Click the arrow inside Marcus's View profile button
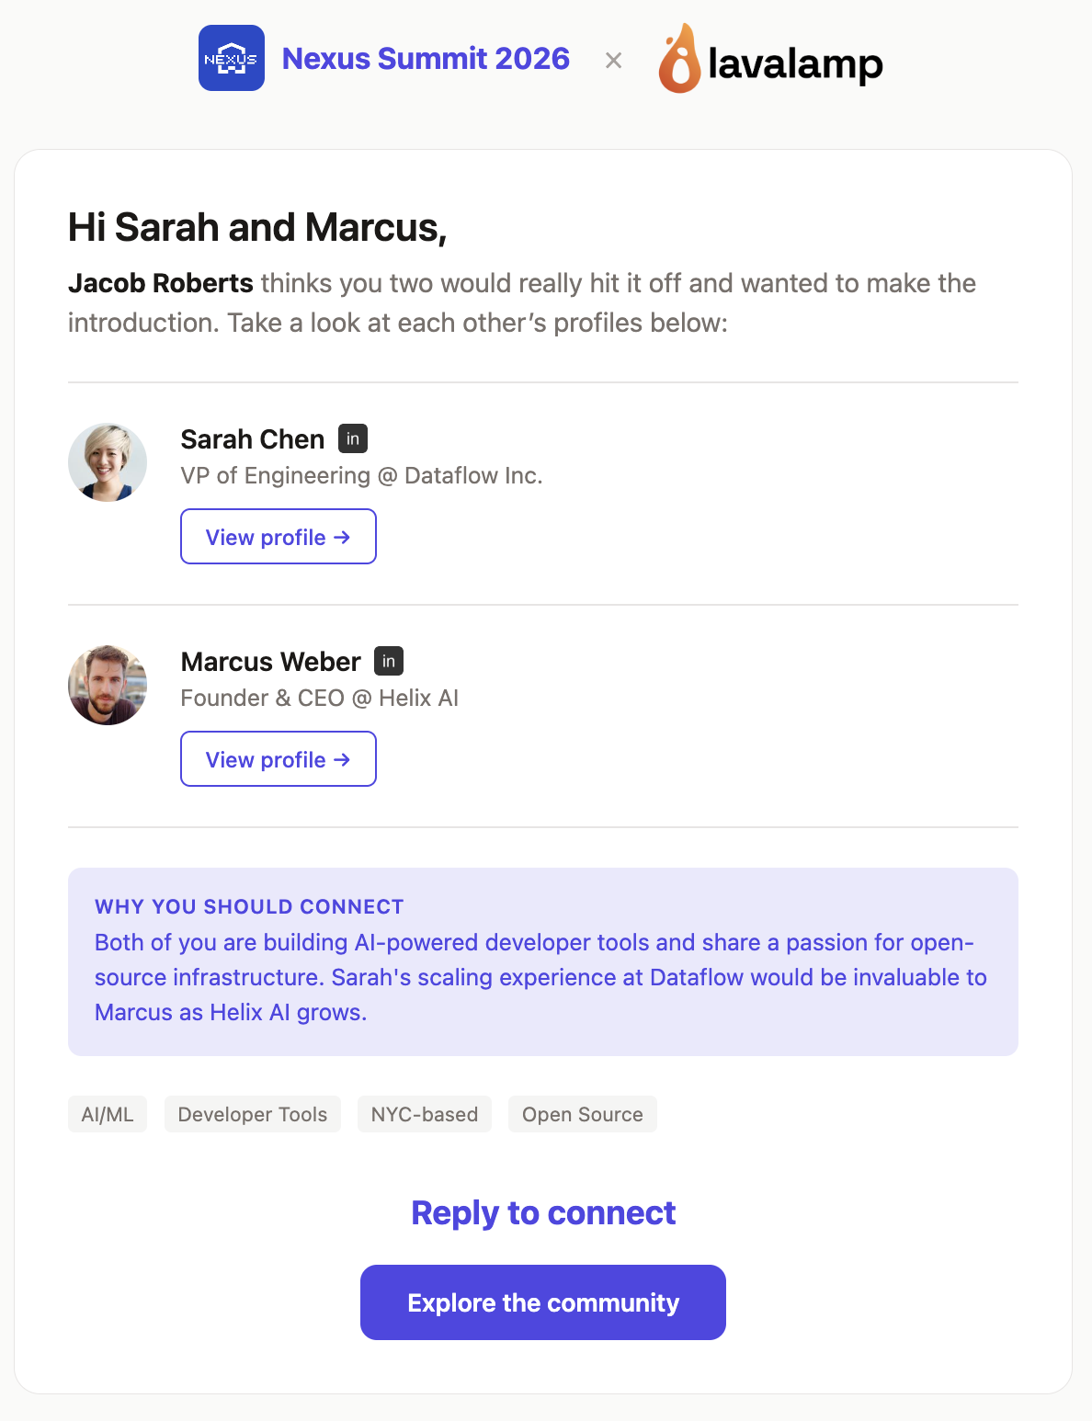This screenshot has height=1421, width=1092. (x=342, y=759)
